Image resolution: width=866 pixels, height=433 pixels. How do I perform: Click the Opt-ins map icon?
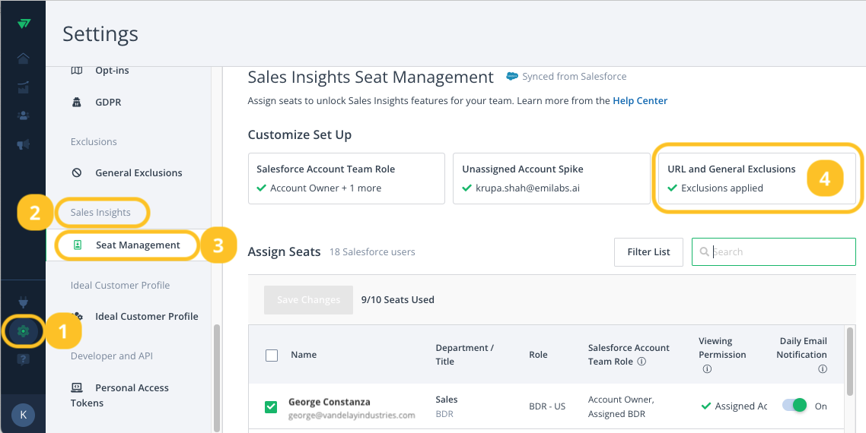click(x=78, y=71)
